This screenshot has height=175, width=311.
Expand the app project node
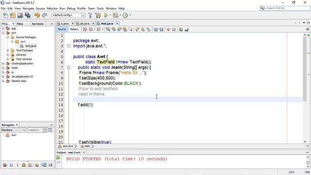click(3, 29)
